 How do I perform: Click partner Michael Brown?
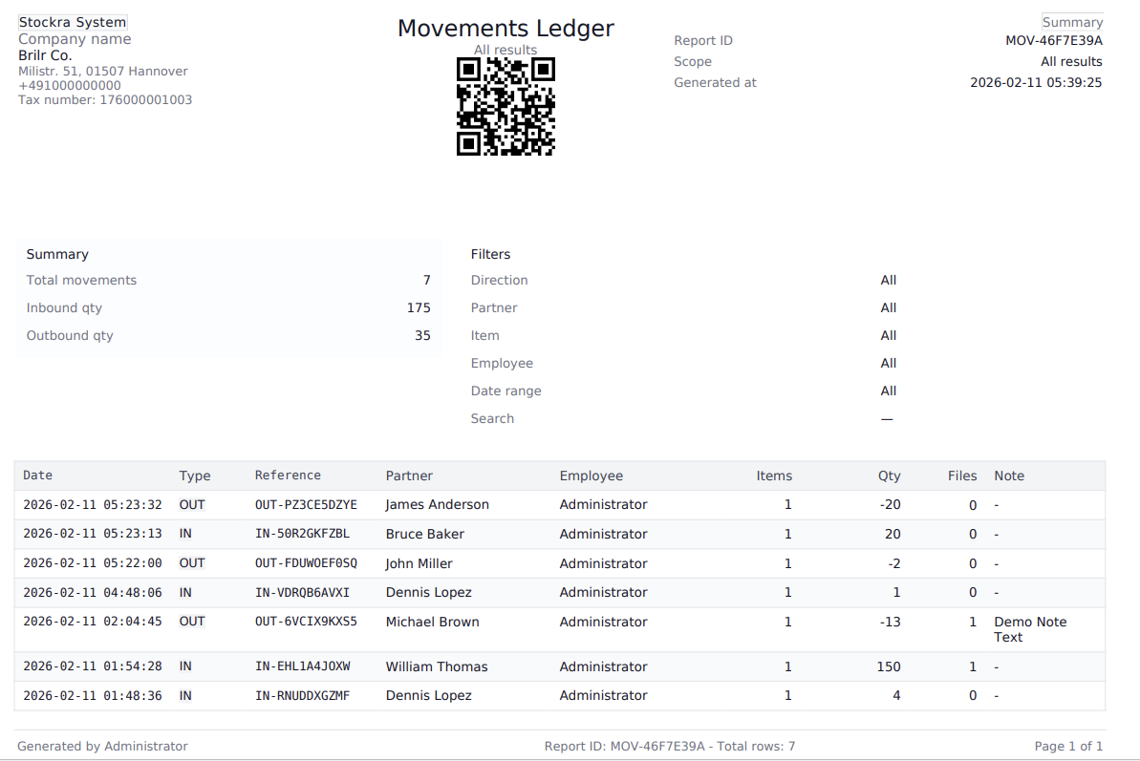(x=432, y=622)
